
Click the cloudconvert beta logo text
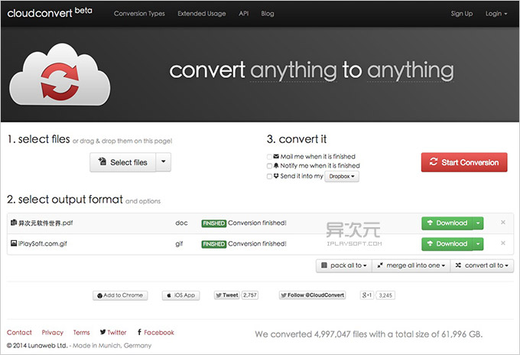click(x=50, y=12)
